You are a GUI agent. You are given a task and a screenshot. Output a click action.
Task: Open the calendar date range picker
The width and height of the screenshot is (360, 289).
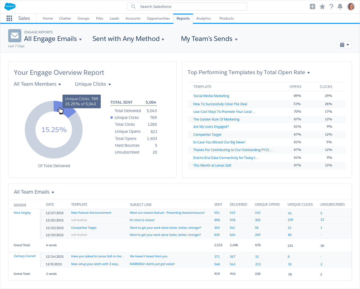344,45
